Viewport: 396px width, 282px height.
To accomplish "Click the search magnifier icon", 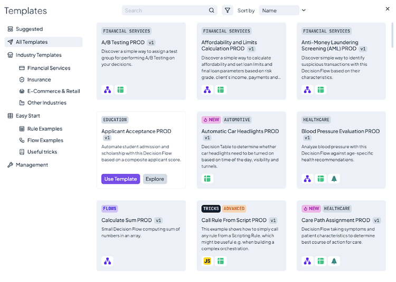I will click(x=212, y=10).
